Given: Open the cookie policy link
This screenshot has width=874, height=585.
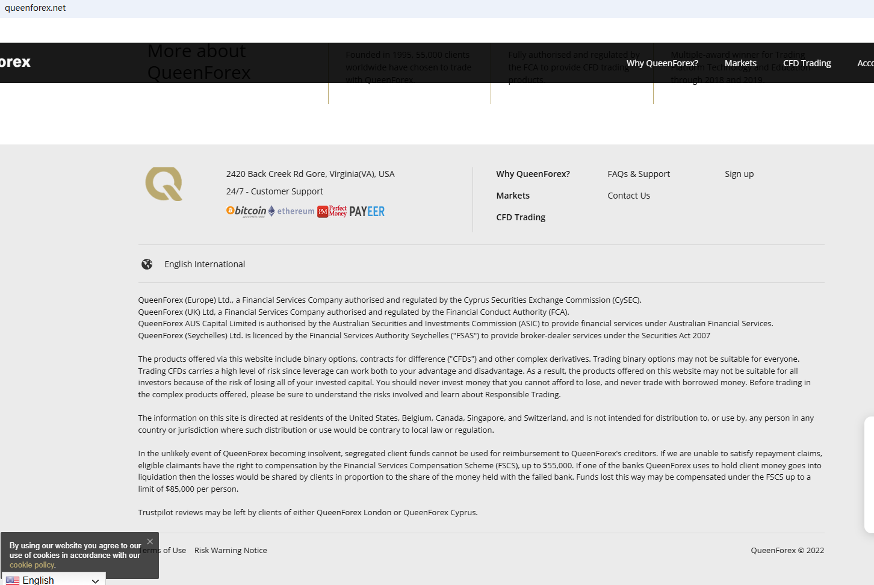Looking at the screenshot, I should coord(33,565).
